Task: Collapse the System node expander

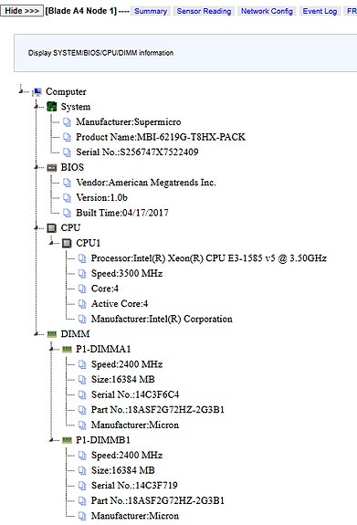Action: tap(37, 107)
